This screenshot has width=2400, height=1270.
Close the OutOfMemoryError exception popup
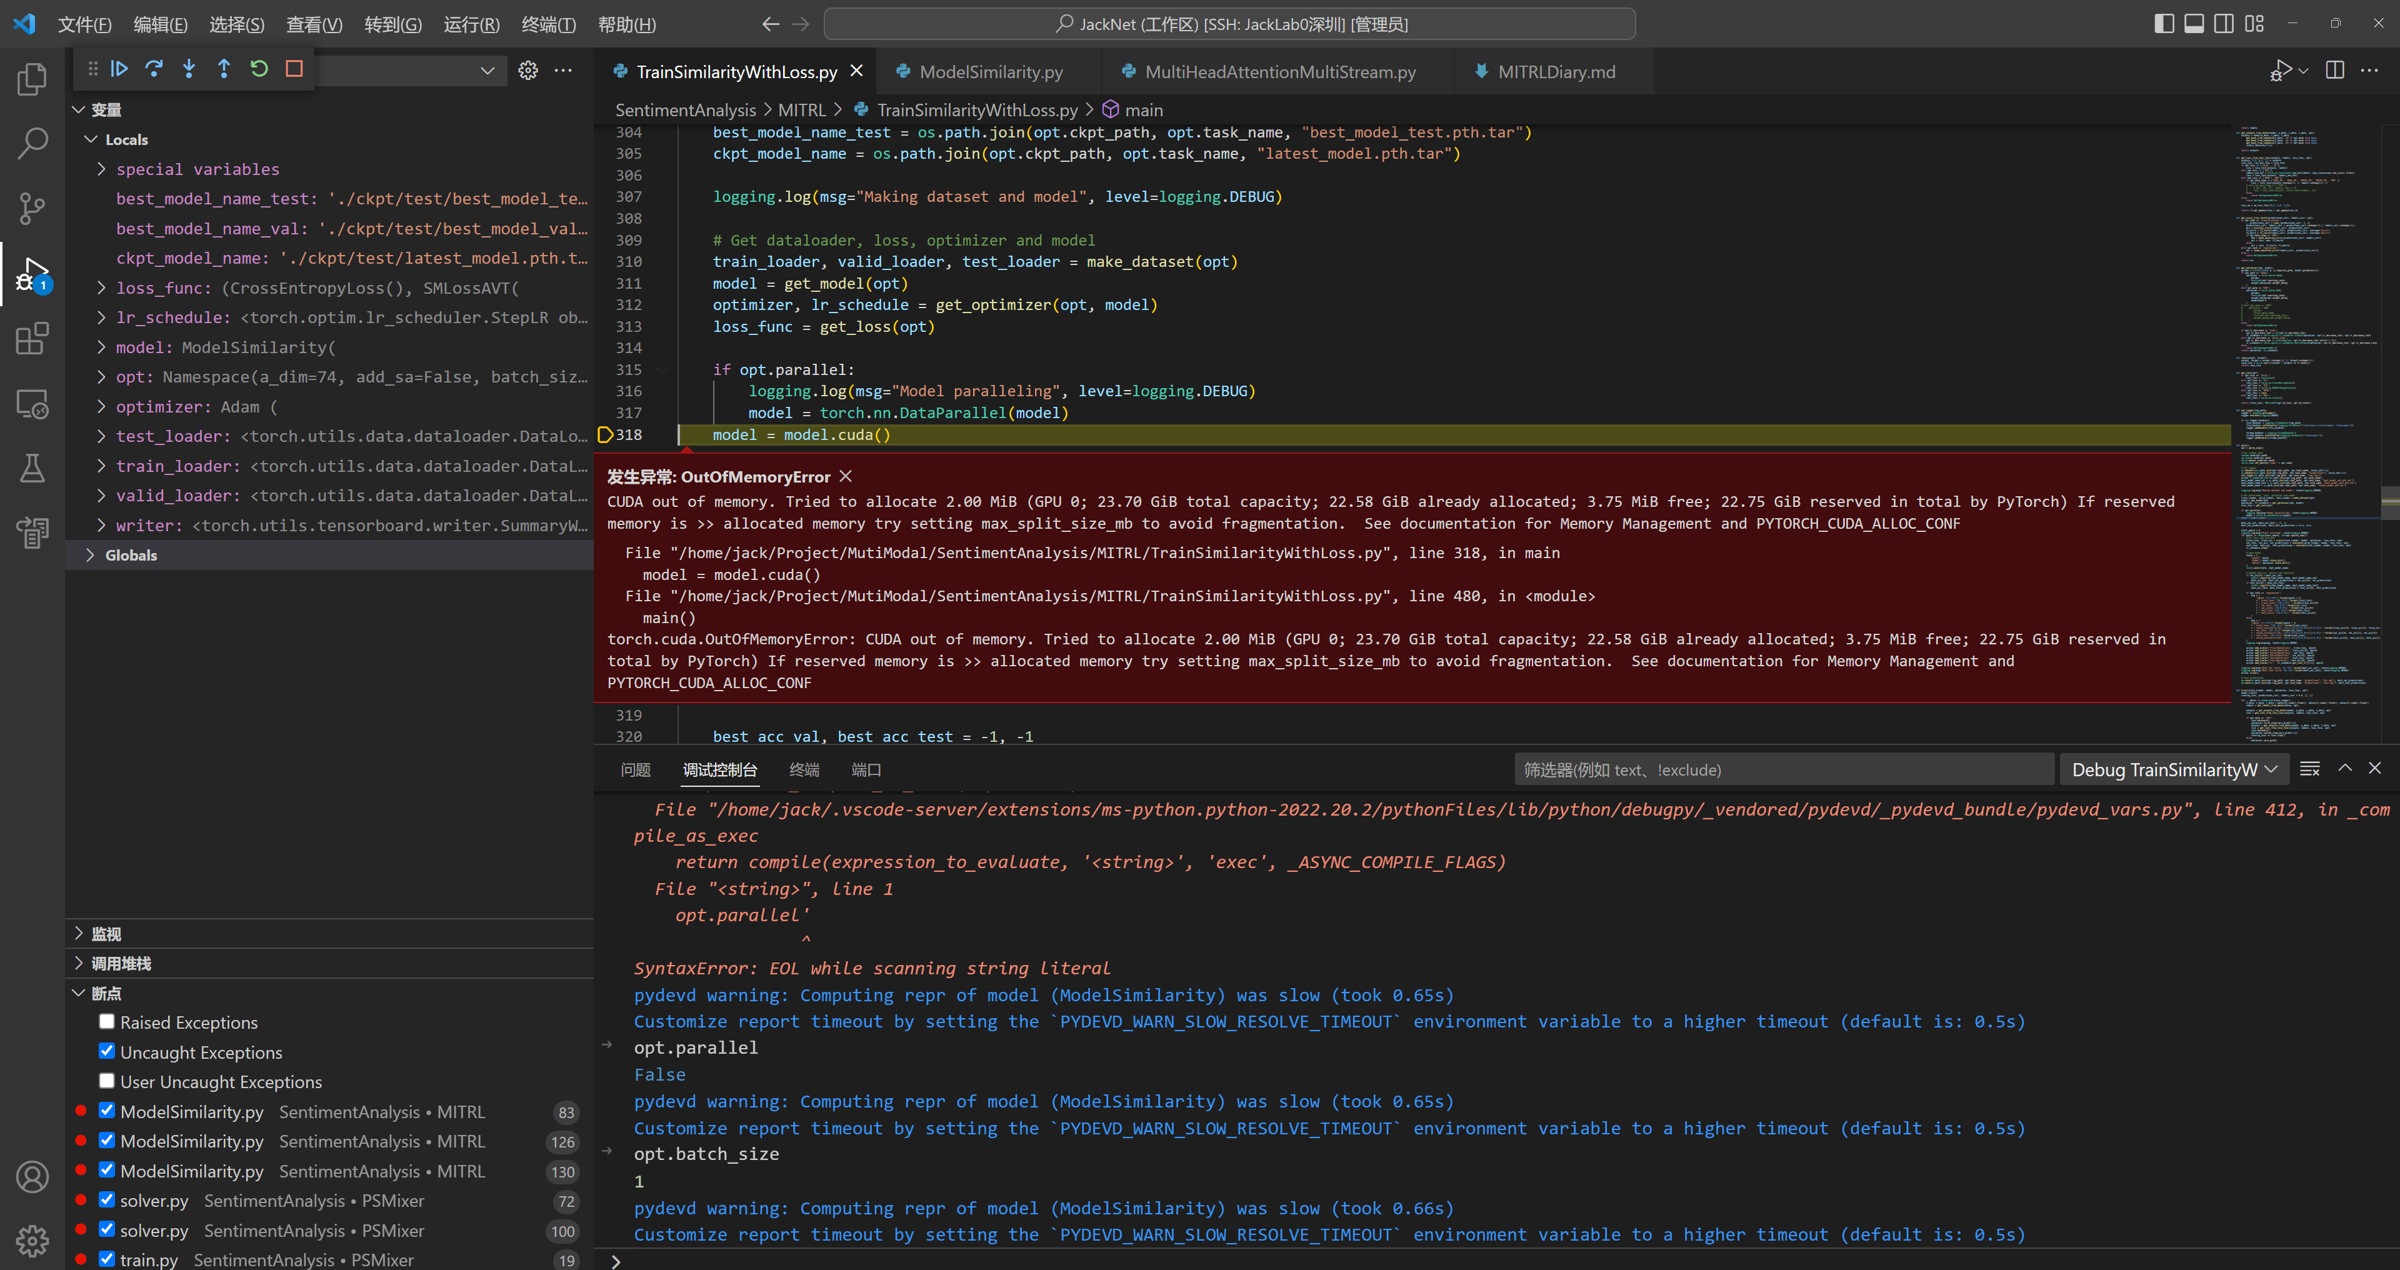[x=845, y=476]
